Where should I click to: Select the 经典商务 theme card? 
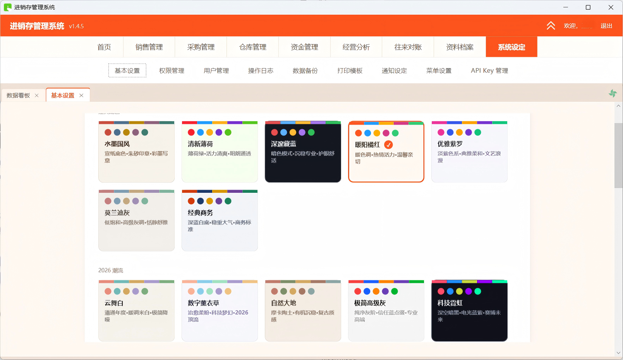coord(220,220)
